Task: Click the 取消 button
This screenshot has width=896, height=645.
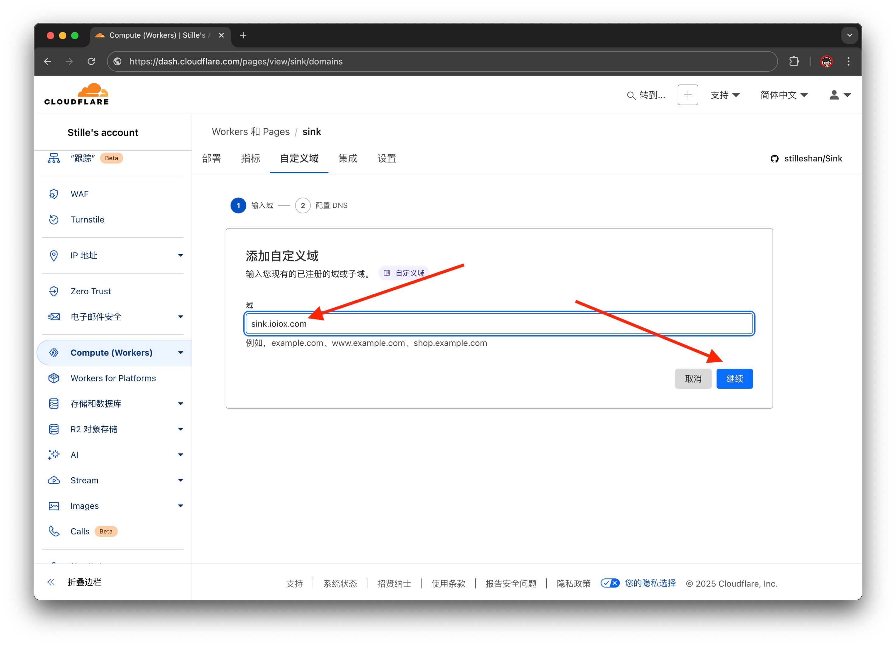Action: pyautogui.click(x=693, y=378)
